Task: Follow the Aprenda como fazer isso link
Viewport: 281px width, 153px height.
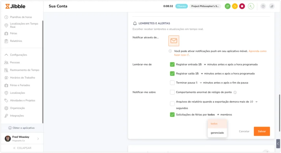Action: (x=220, y=53)
